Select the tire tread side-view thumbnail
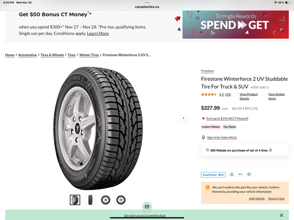This screenshot has height=220, width=294. coord(90,200)
